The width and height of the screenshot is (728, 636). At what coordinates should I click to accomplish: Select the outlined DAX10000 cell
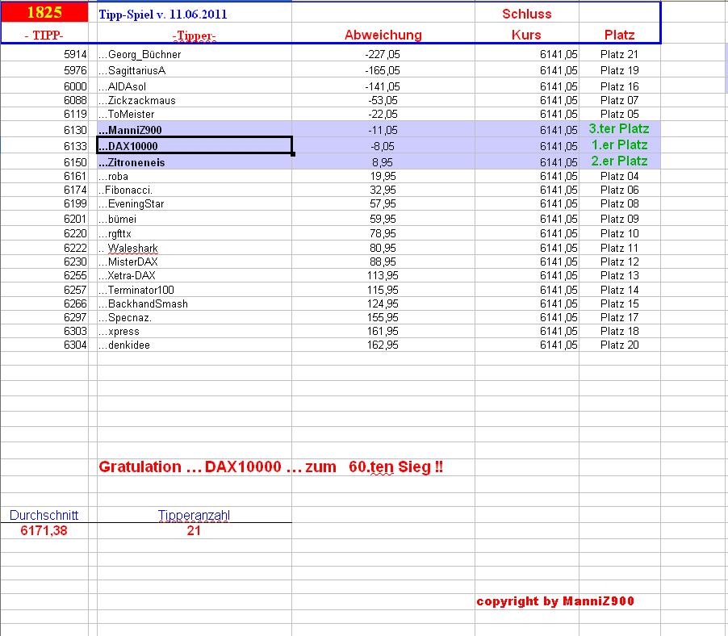click(x=195, y=145)
